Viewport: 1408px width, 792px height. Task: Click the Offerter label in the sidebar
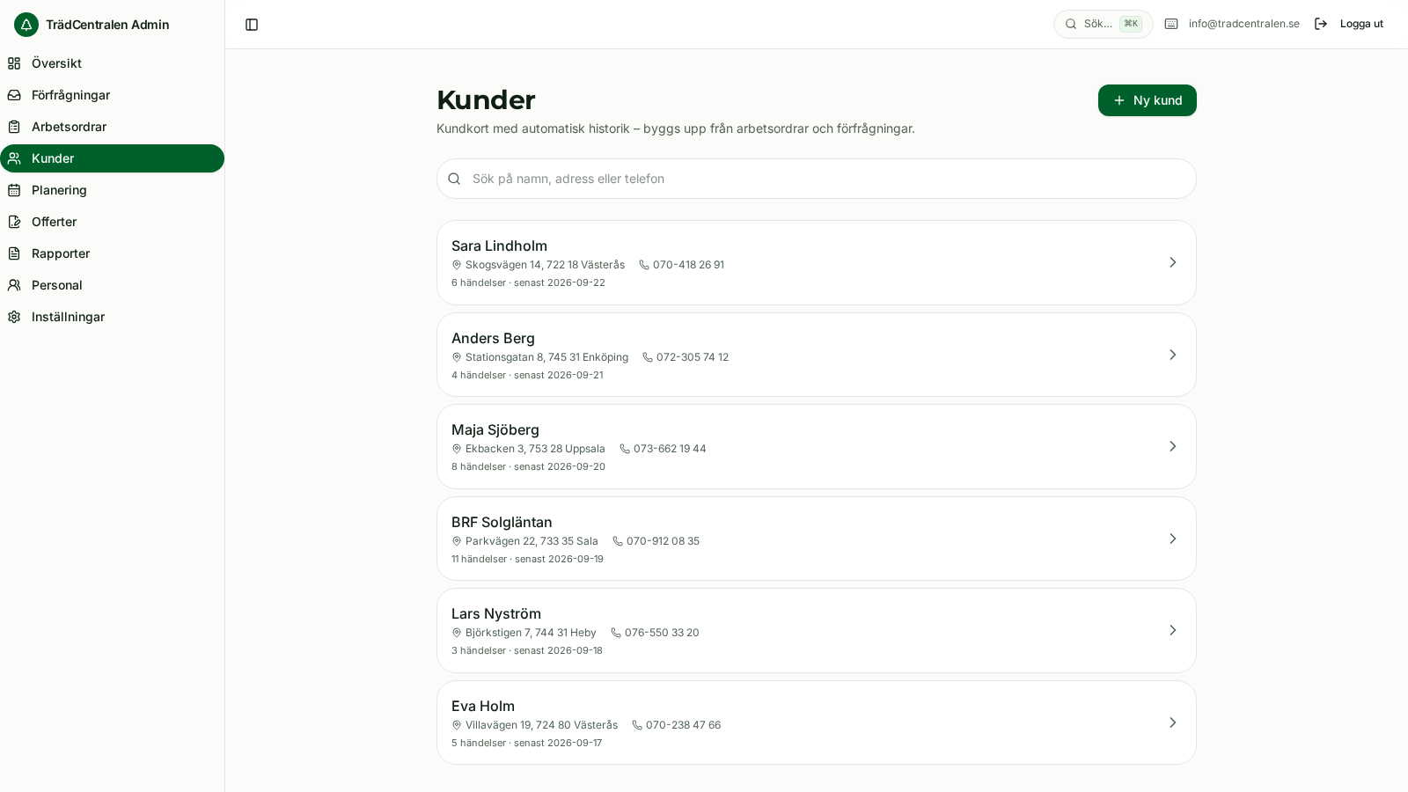tap(54, 222)
